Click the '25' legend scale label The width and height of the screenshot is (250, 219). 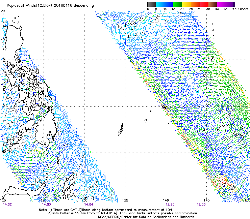191,9
